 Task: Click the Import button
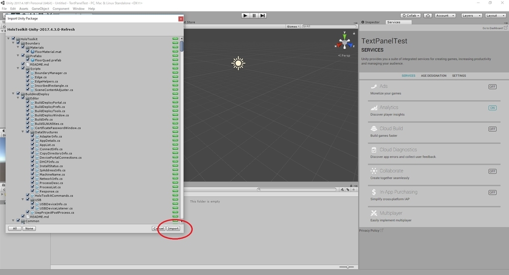click(x=173, y=228)
